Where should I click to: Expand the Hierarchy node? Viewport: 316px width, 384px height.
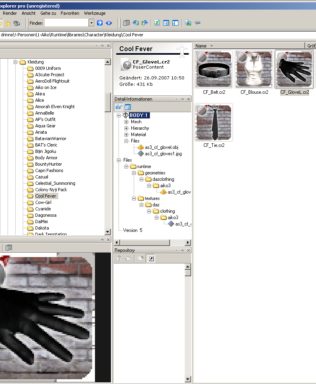[x=126, y=128]
